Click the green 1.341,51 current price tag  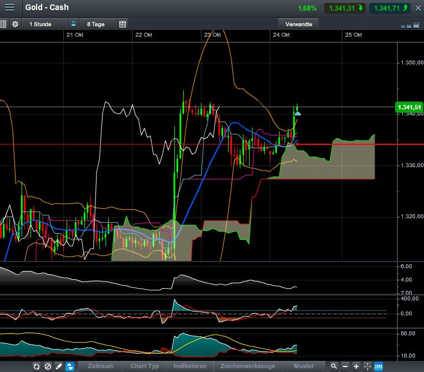pyautogui.click(x=409, y=107)
